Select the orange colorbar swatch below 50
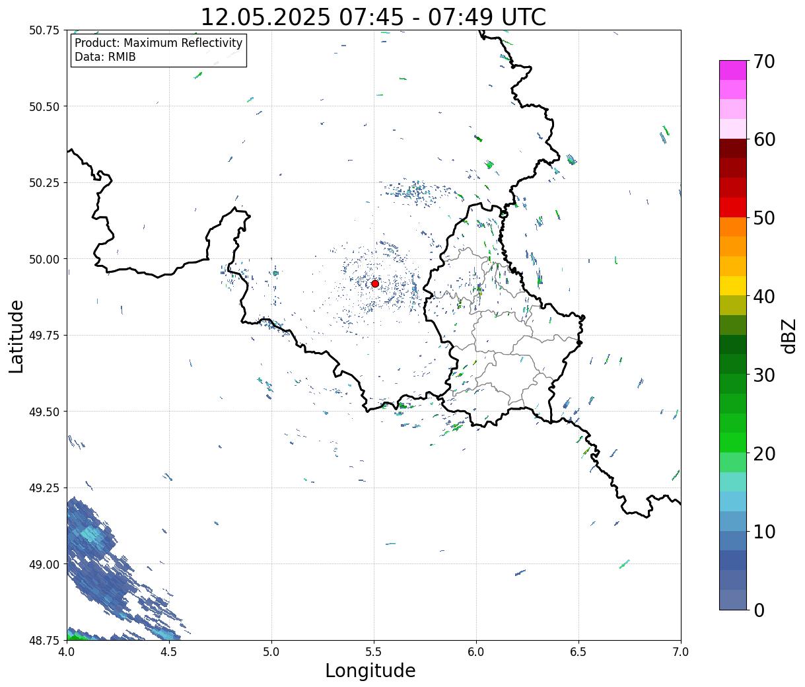 click(733, 227)
